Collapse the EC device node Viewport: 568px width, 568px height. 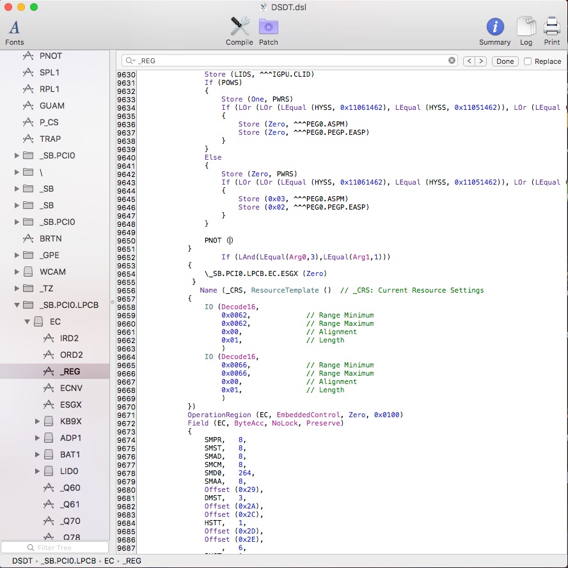tap(28, 321)
